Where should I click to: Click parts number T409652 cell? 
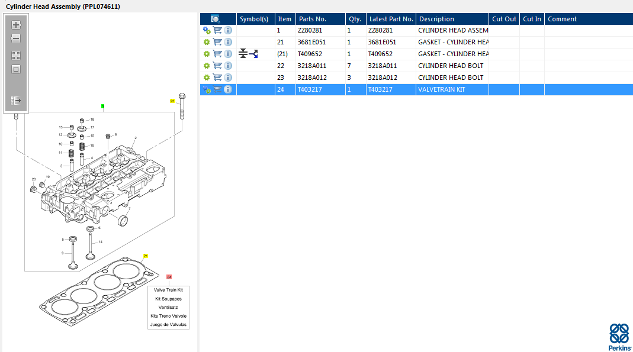pyautogui.click(x=320, y=54)
